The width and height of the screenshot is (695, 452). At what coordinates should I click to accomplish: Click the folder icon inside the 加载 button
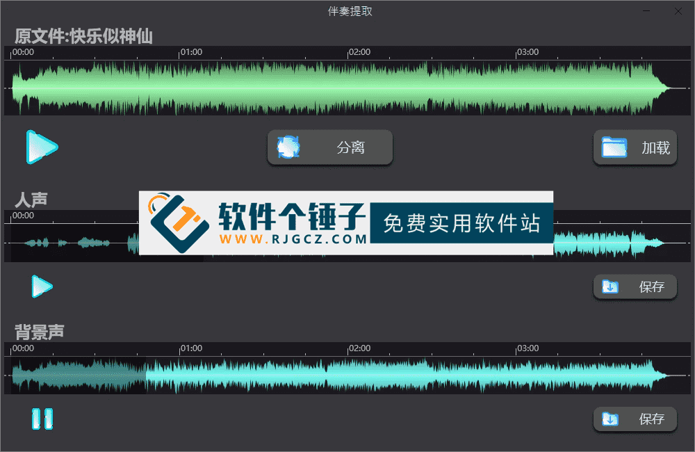pos(614,147)
